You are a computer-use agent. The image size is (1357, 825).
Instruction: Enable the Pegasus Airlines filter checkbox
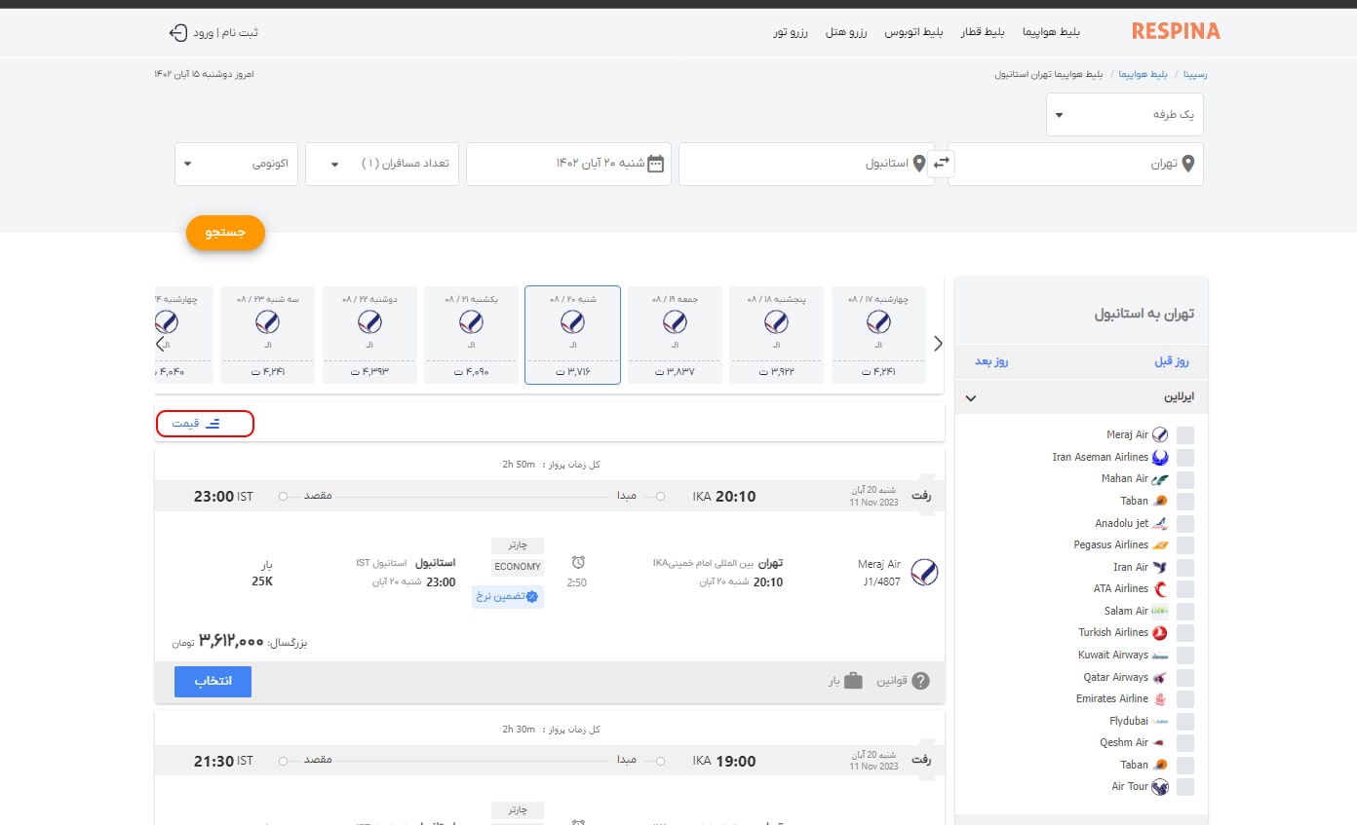click(1185, 545)
